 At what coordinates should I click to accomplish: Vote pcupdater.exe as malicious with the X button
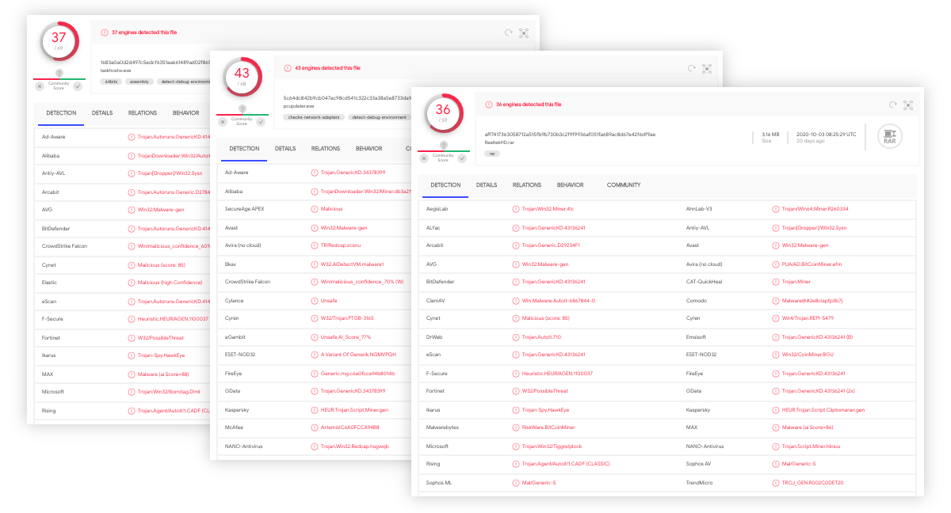coord(223,122)
